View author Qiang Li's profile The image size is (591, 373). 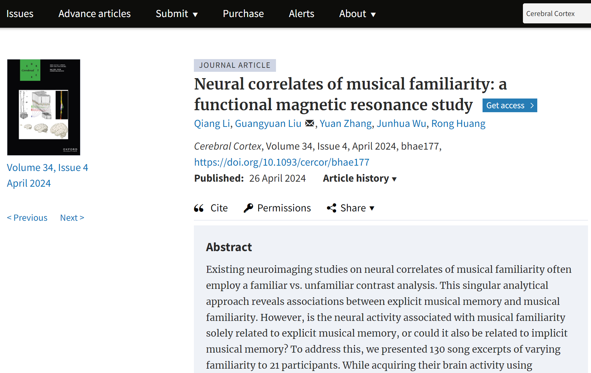pos(212,124)
